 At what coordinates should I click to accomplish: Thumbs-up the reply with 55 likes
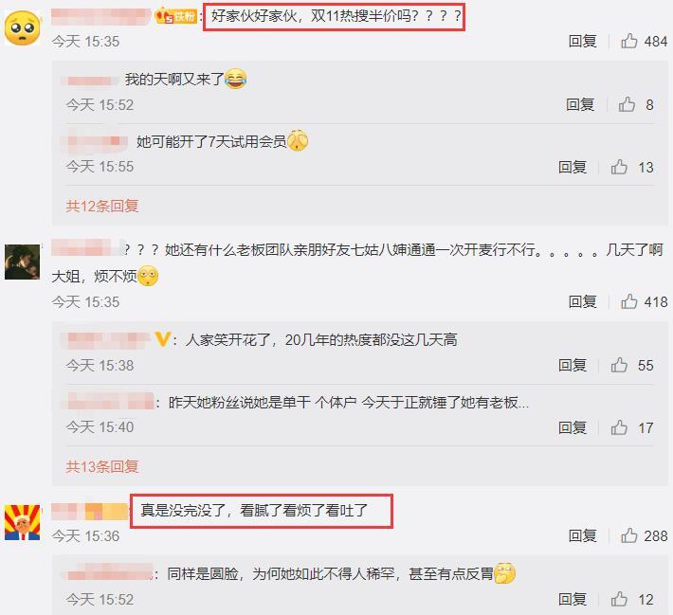tap(619, 365)
